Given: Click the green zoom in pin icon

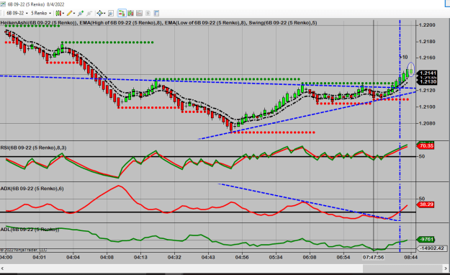Looking at the screenshot, I should pyautogui.click(x=81, y=13).
